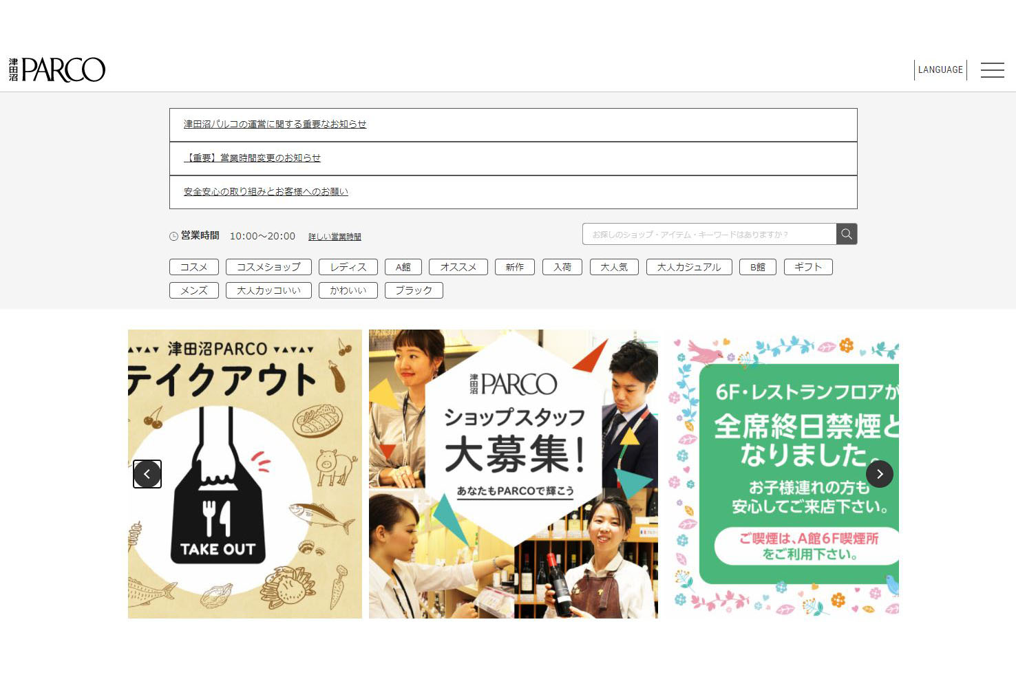Open important PARCO operations notice link
This screenshot has height=677, width=1016.
point(275,125)
